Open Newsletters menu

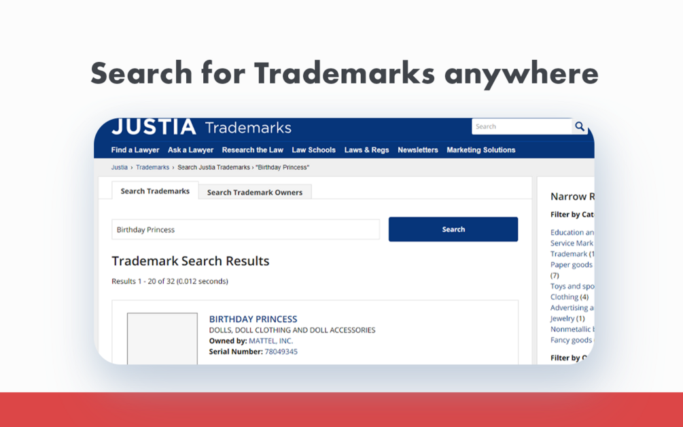coord(418,150)
